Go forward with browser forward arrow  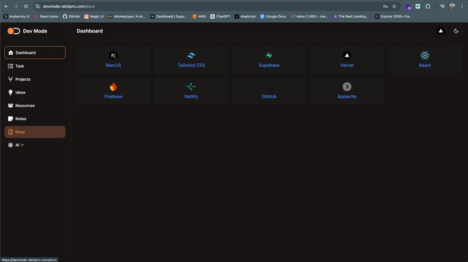[x=16, y=6]
